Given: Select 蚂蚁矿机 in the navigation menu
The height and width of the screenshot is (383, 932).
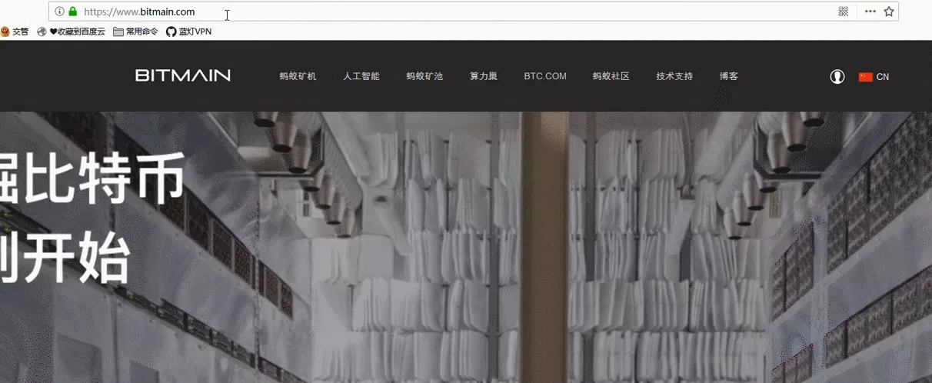Looking at the screenshot, I should 298,76.
